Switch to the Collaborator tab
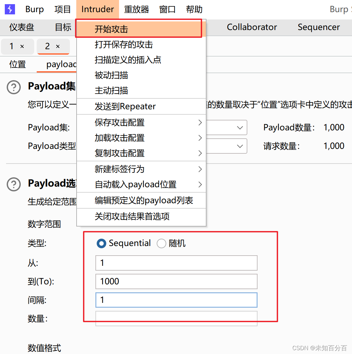Viewport: 352px width, 354px height. click(252, 27)
